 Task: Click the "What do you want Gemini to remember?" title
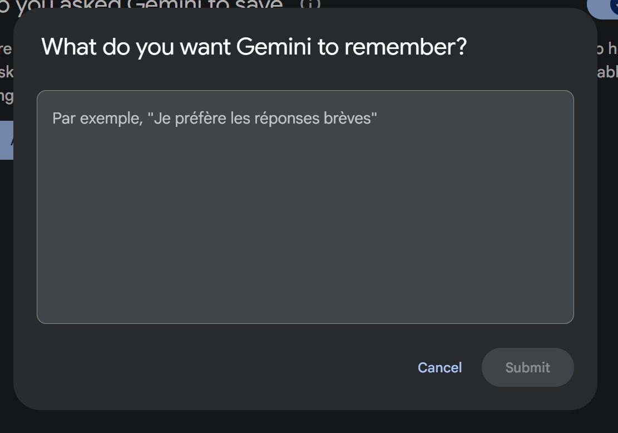(254, 47)
